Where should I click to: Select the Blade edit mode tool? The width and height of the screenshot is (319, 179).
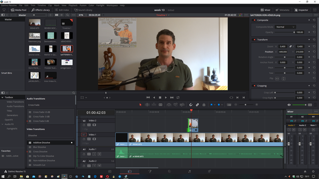(160, 105)
